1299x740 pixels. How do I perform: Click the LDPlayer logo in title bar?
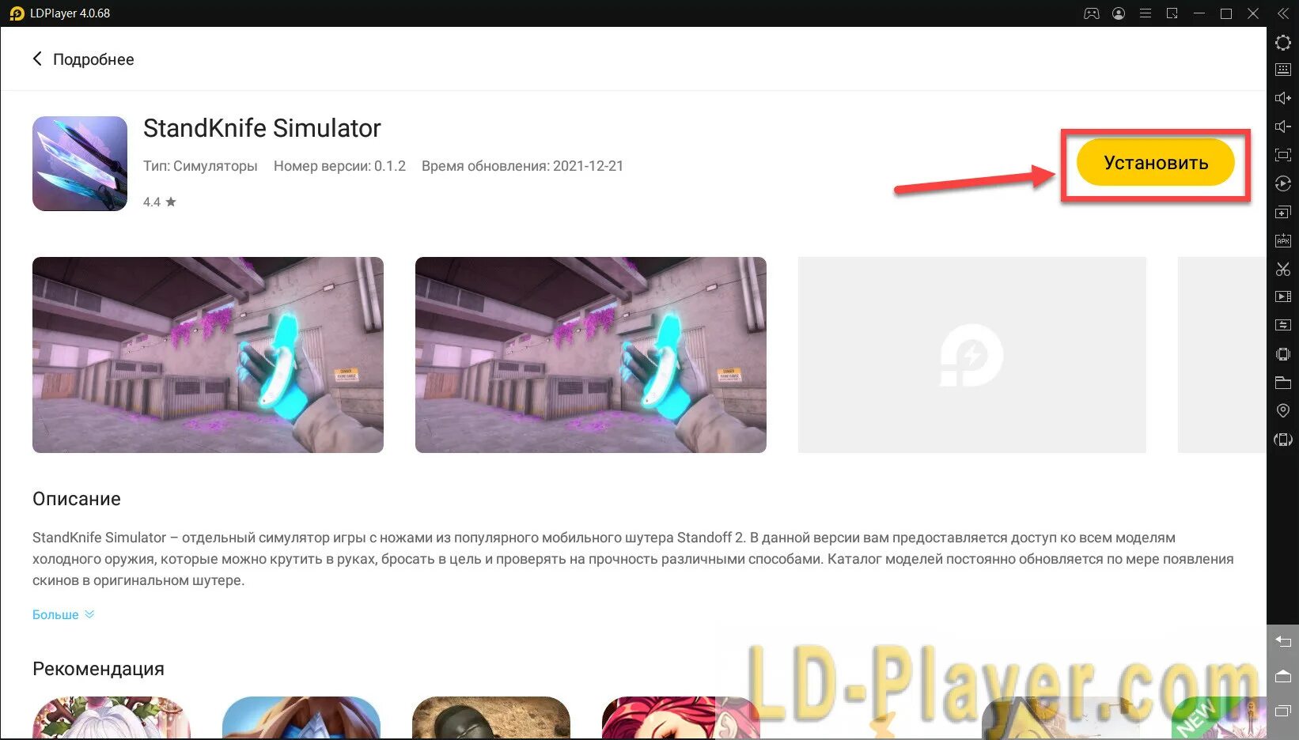(x=17, y=13)
